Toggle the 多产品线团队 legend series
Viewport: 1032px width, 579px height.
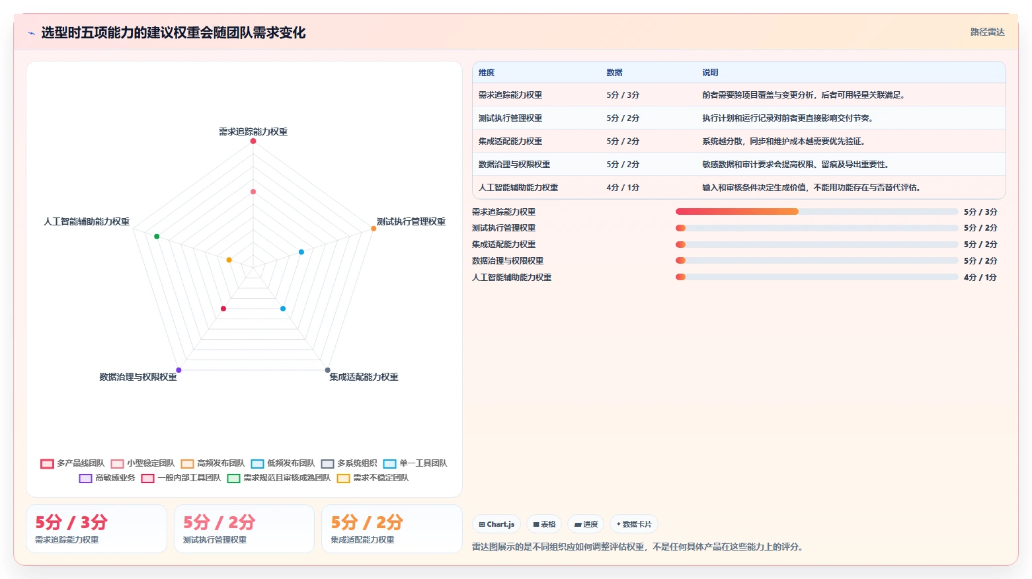point(73,463)
